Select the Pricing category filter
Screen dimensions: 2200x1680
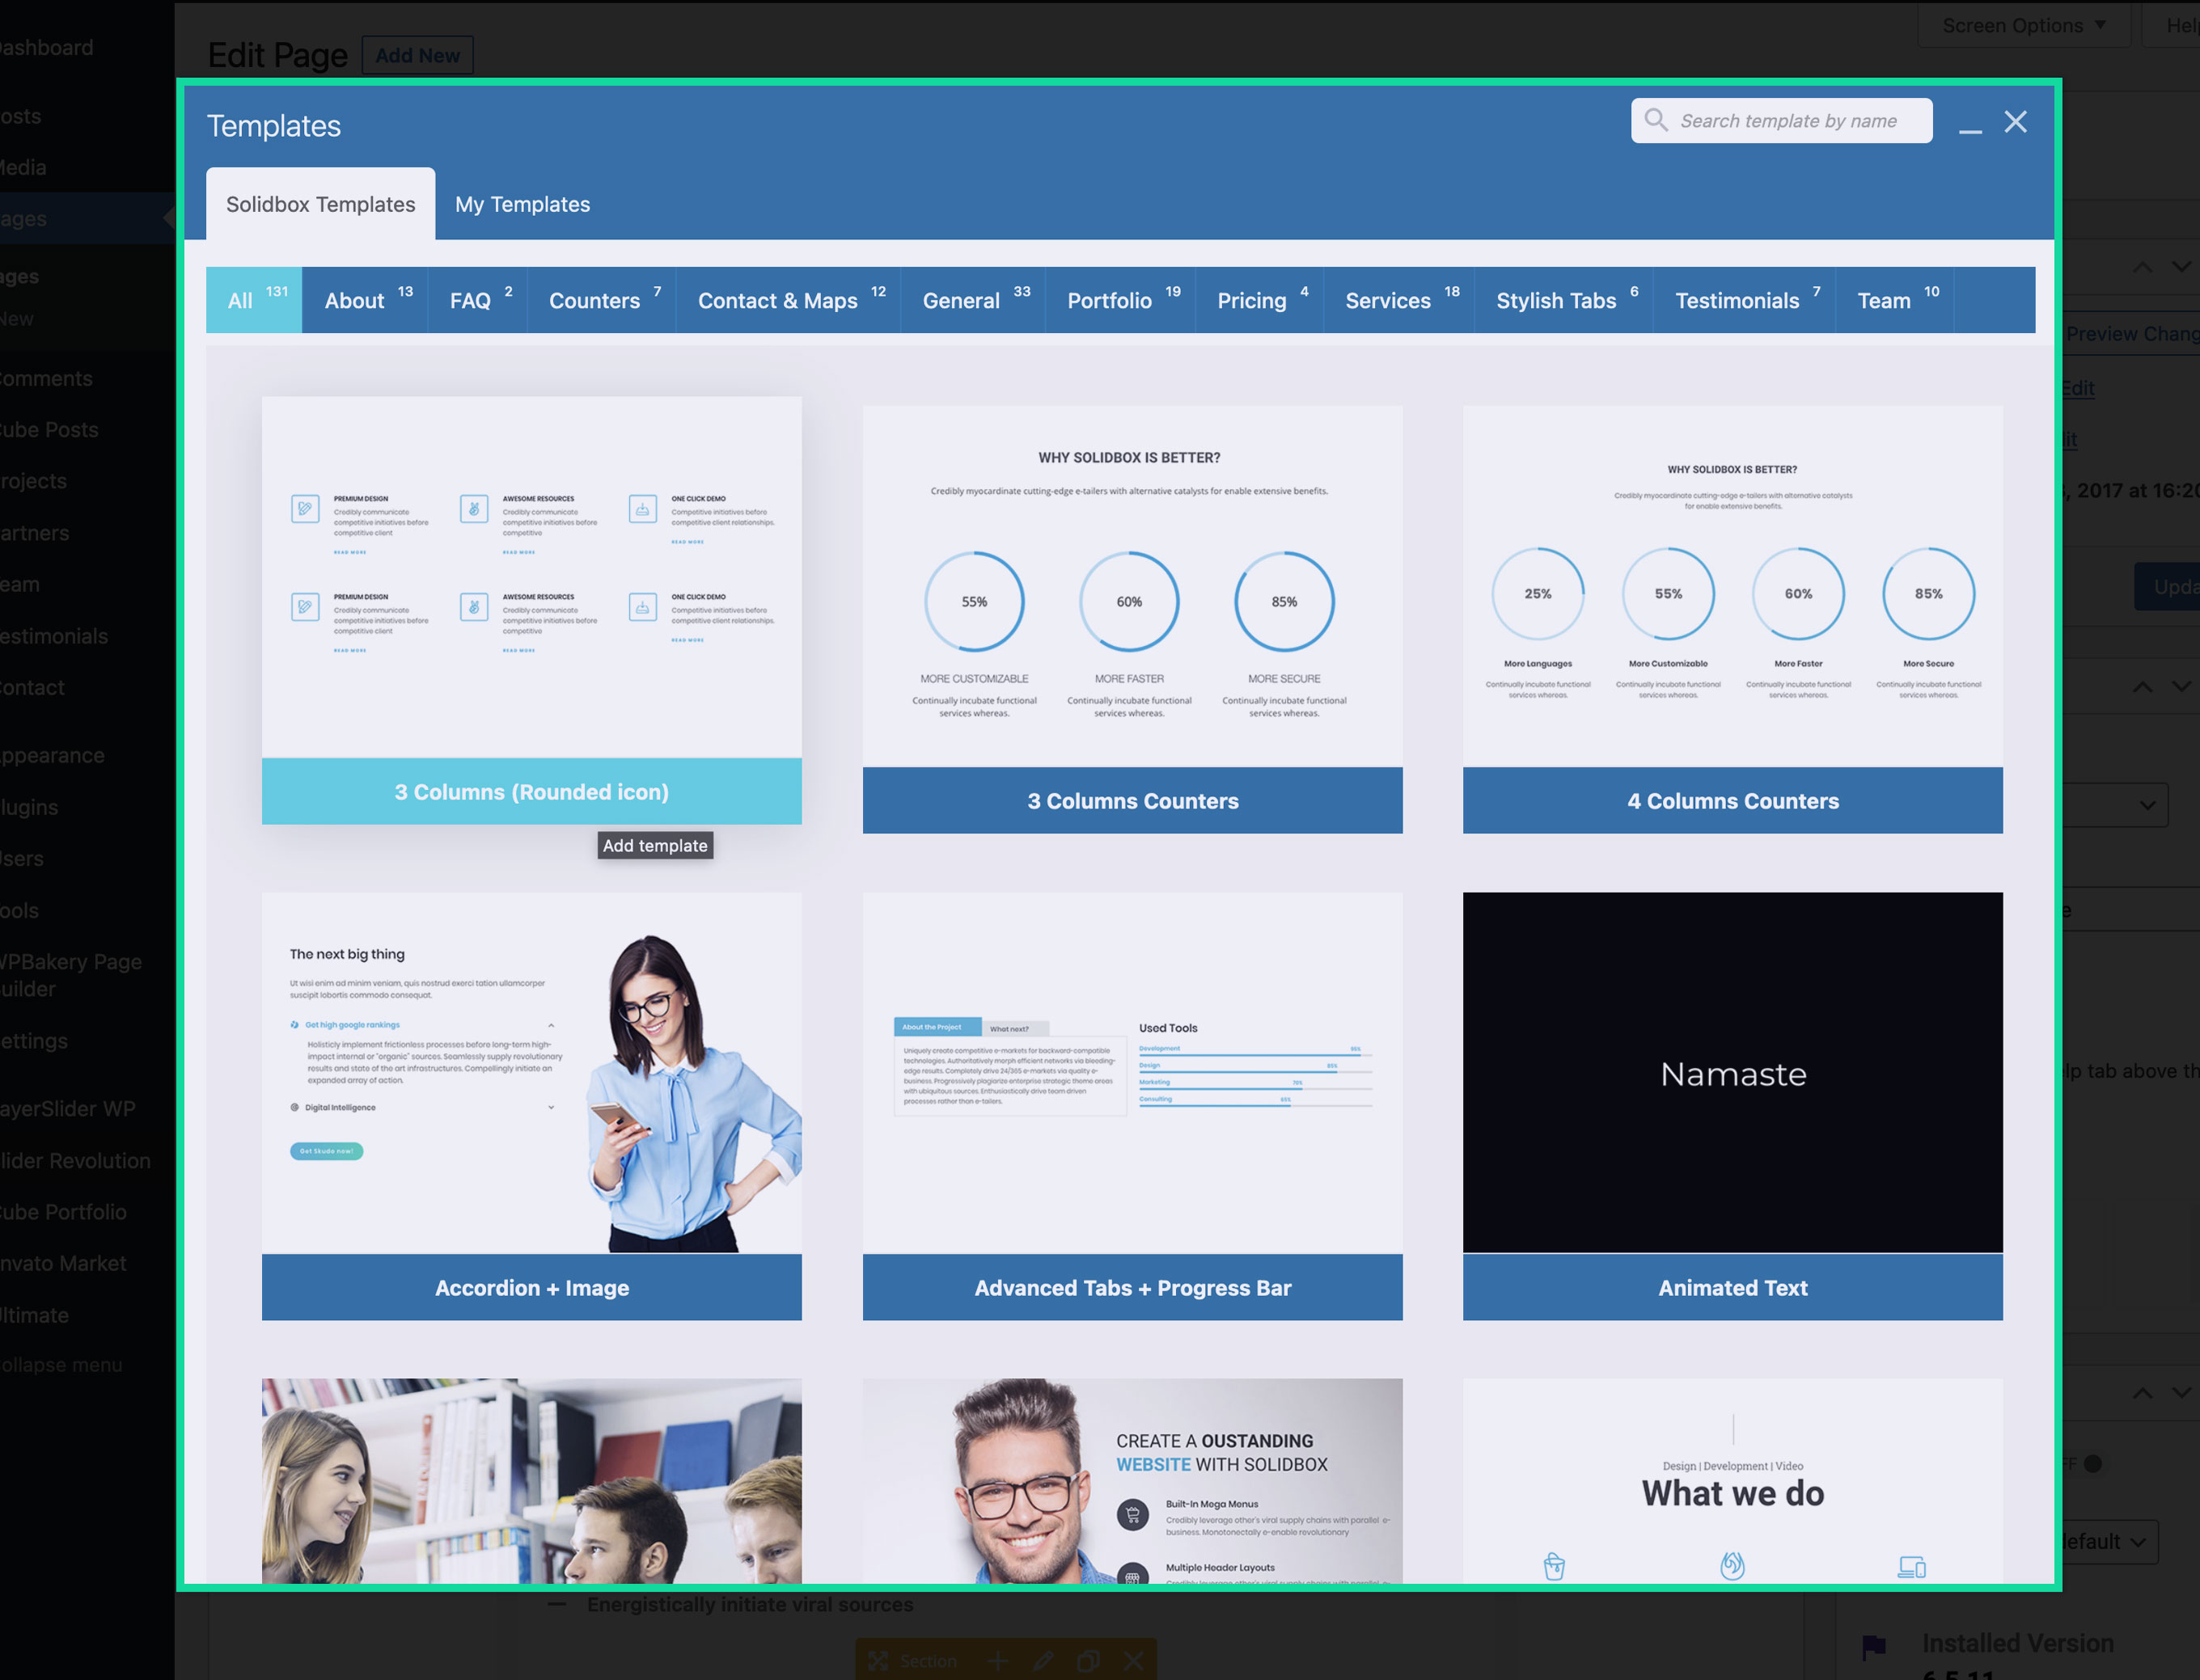(1259, 300)
